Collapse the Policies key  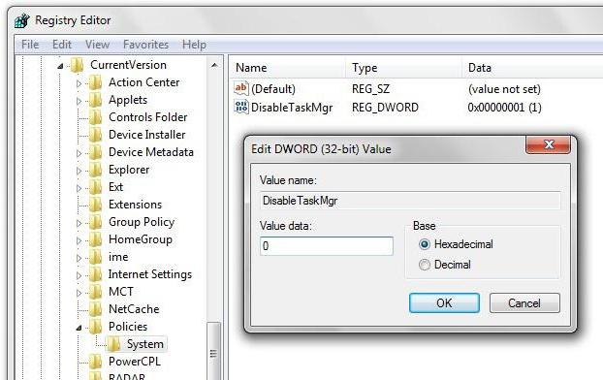coord(79,328)
